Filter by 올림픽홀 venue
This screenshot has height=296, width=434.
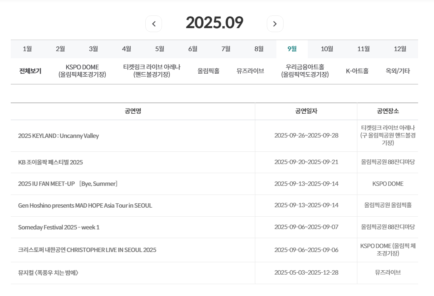coord(208,71)
